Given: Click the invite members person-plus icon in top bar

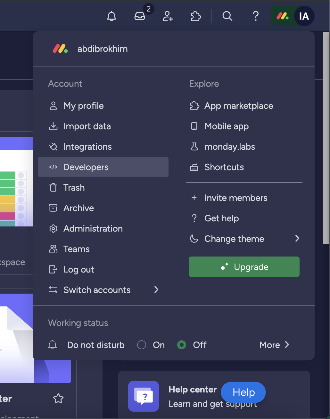Looking at the screenshot, I should click(x=168, y=16).
